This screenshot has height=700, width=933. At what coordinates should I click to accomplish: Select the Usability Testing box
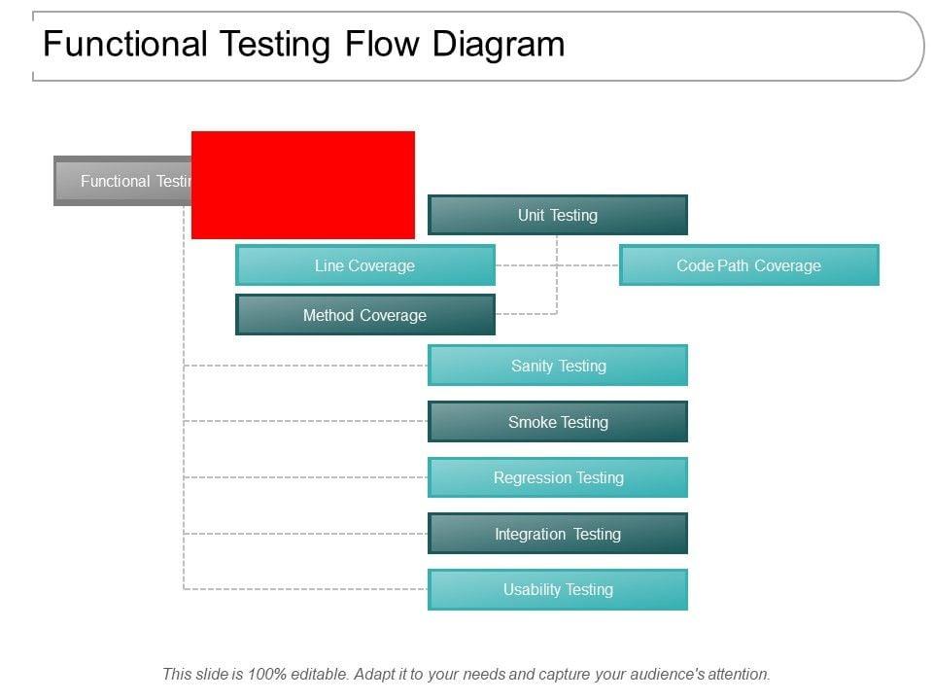pos(558,589)
